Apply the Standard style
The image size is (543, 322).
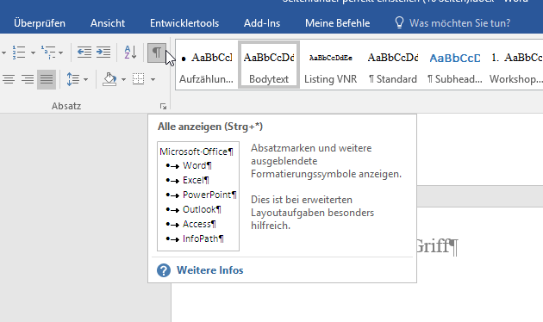[x=393, y=65]
